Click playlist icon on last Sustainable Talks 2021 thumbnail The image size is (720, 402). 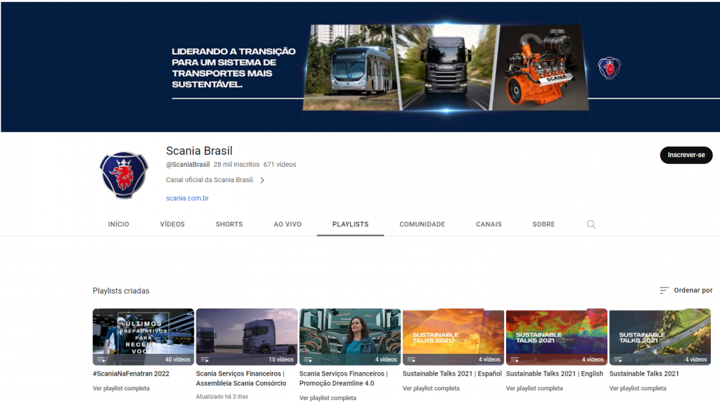618,359
